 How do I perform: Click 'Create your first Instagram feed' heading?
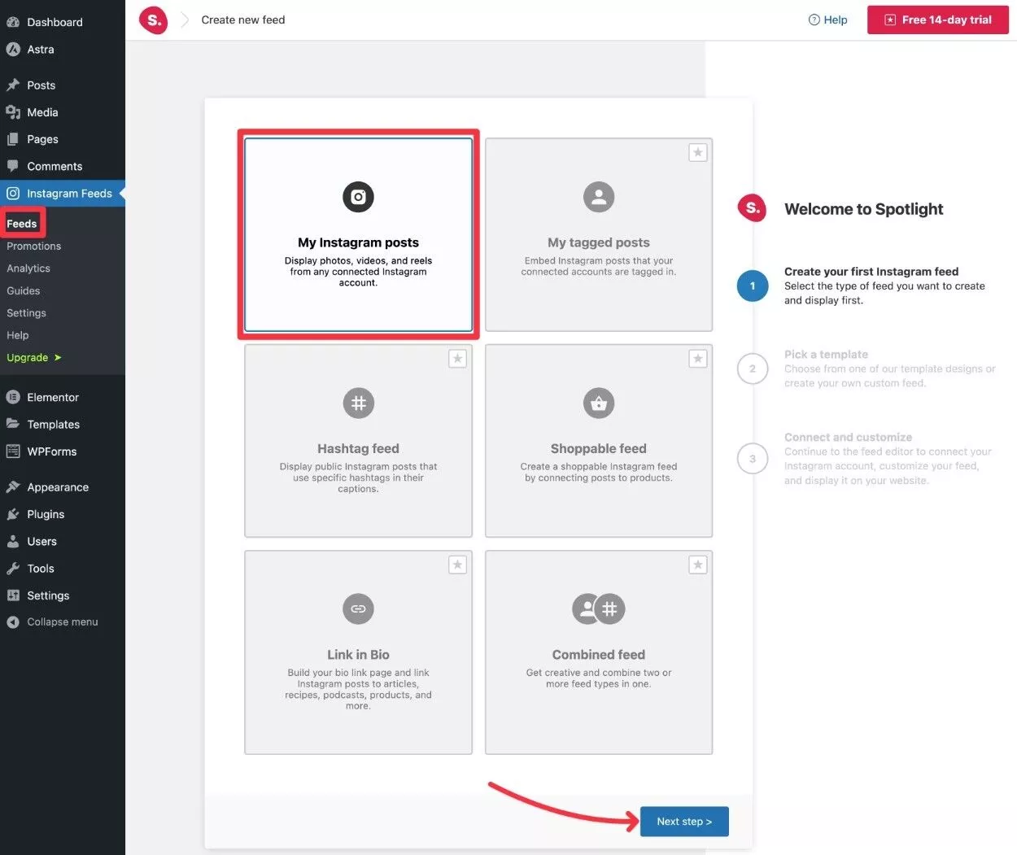[x=871, y=272]
